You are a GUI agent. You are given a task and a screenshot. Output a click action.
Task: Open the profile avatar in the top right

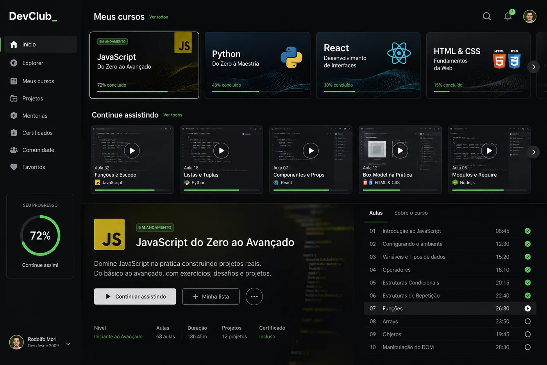pyautogui.click(x=530, y=16)
